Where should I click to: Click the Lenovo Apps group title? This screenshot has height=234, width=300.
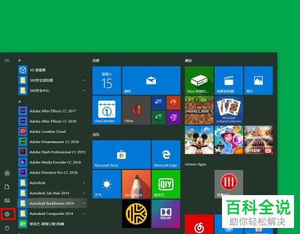[x=196, y=164]
